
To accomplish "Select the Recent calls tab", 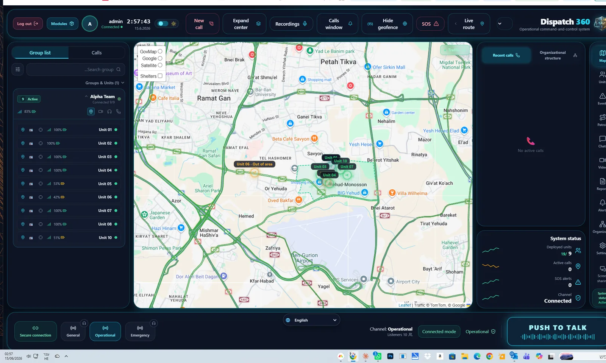I will click(506, 55).
